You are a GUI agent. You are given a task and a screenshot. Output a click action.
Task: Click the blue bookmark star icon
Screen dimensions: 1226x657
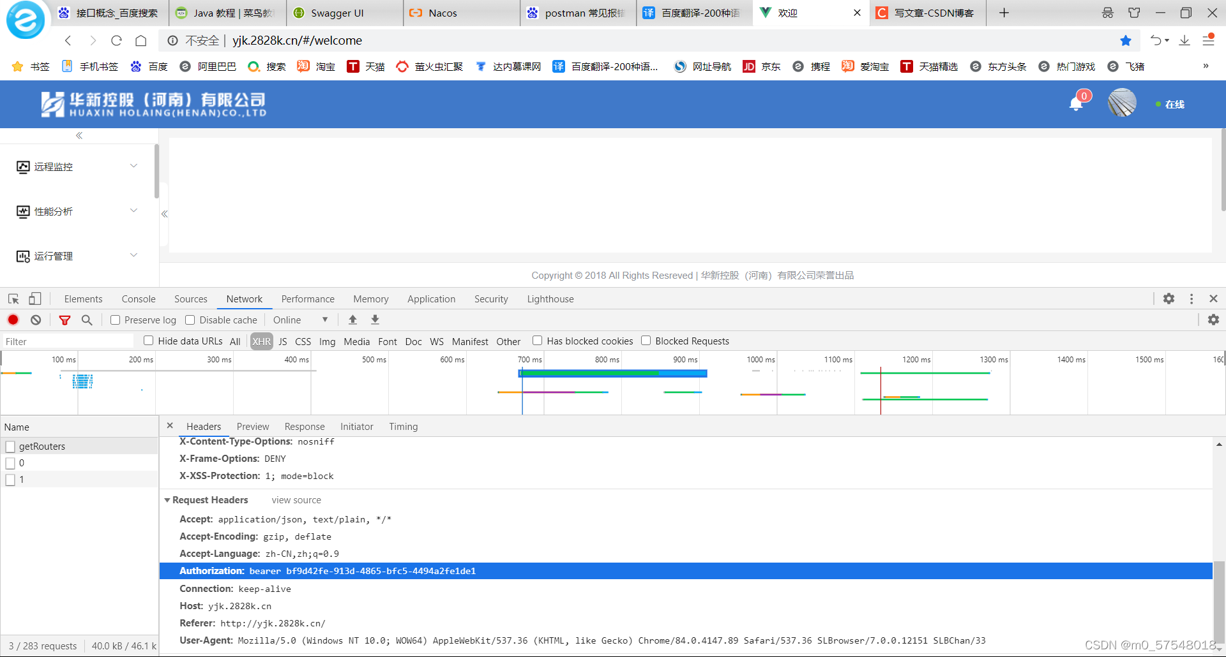(x=1126, y=41)
